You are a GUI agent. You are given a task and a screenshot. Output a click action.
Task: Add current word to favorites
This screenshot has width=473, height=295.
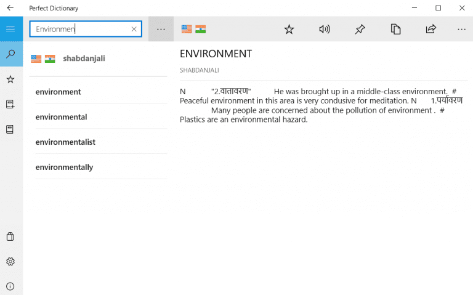[289, 29]
